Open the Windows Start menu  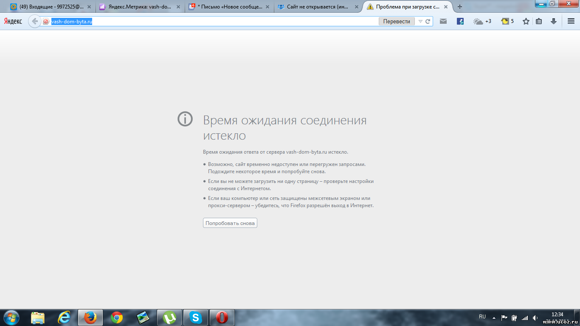point(11,318)
